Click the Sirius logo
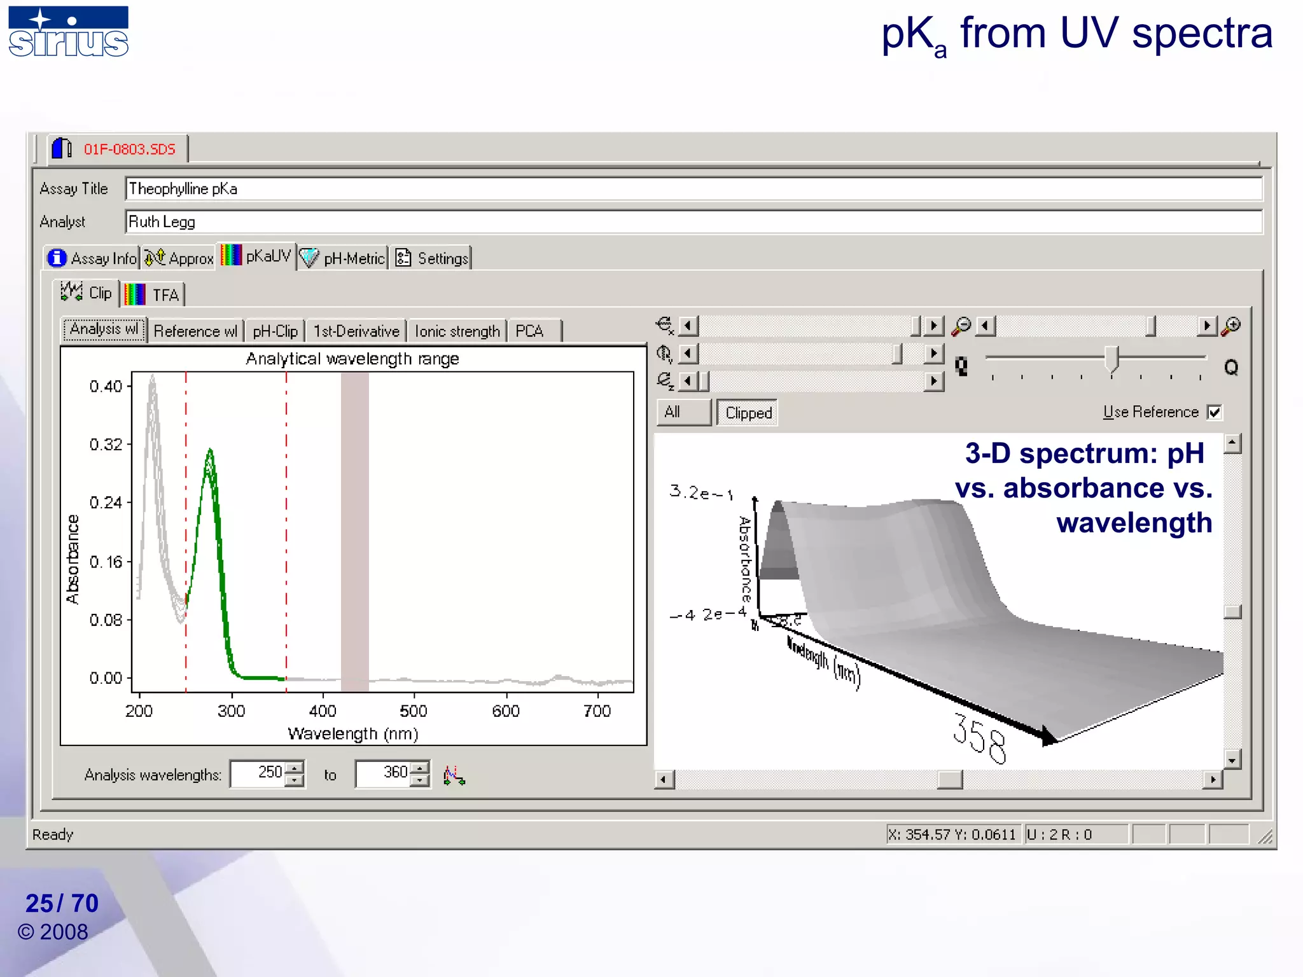 click(68, 32)
